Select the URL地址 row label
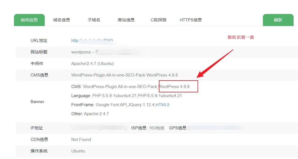This screenshot has width=298, height=159. [39, 41]
